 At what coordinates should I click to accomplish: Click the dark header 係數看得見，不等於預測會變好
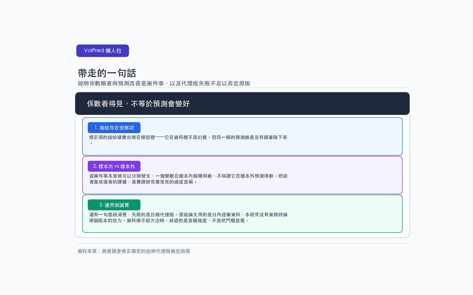242,104
